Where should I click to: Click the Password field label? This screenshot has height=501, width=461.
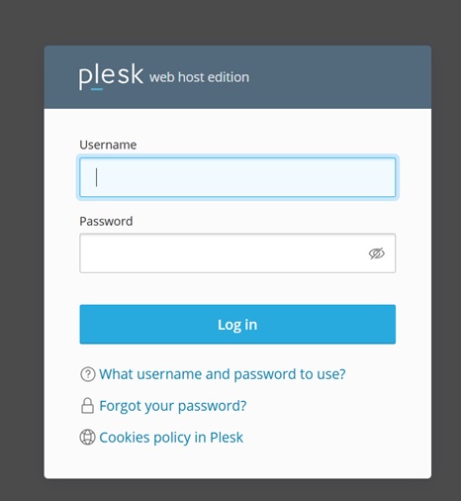click(x=106, y=221)
